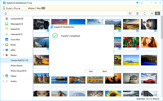163x101 pixels.
Task: Select Notes(0/4) label
Action: tap(15, 29)
